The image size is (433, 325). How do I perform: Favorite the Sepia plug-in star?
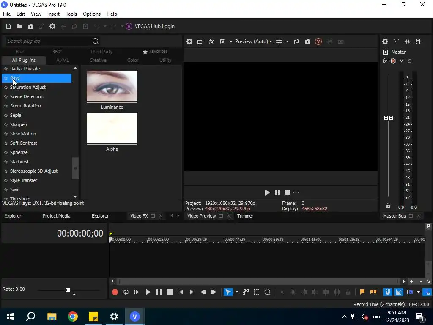pos(6,115)
